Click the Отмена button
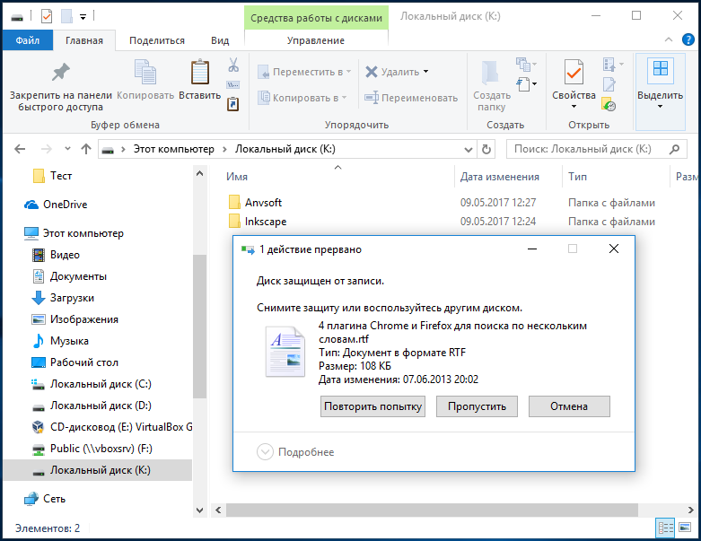 click(569, 406)
